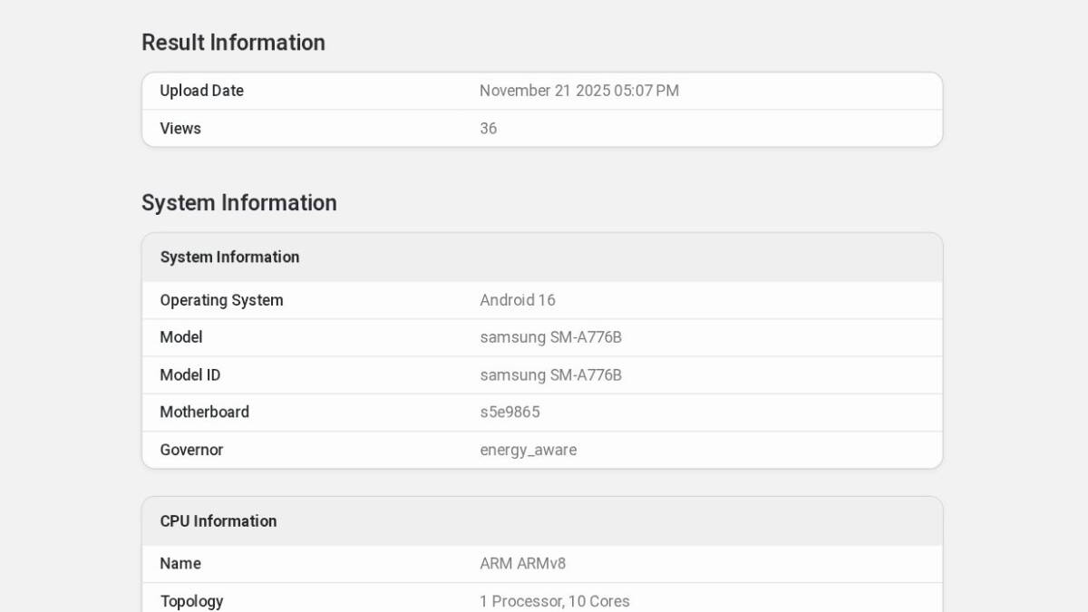This screenshot has height=612, width=1088.
Task: Select the Topology value 1 Processor, 10 Cores
Action: click(x=555, y=600)
